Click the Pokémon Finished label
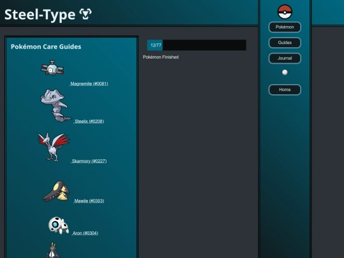Screen dimensions: 344x258 point(161,57)
